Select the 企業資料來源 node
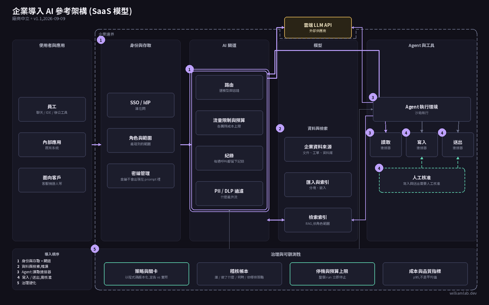The height and width of the screenshot is (305, 489). click(x=318, y=149)
